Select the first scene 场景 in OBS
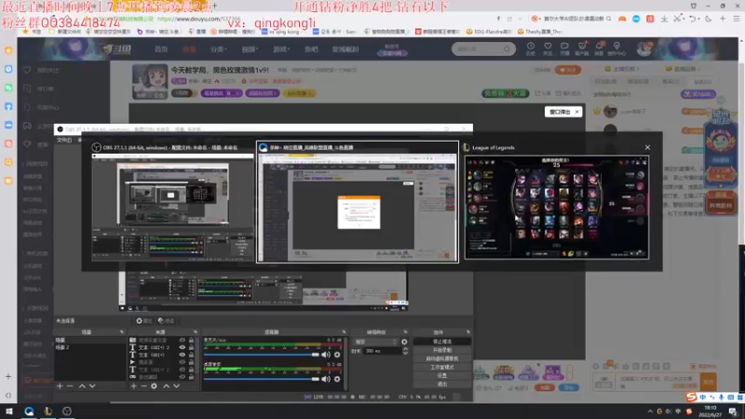Viewport: 745px width, 419px height. click(89, 340)
